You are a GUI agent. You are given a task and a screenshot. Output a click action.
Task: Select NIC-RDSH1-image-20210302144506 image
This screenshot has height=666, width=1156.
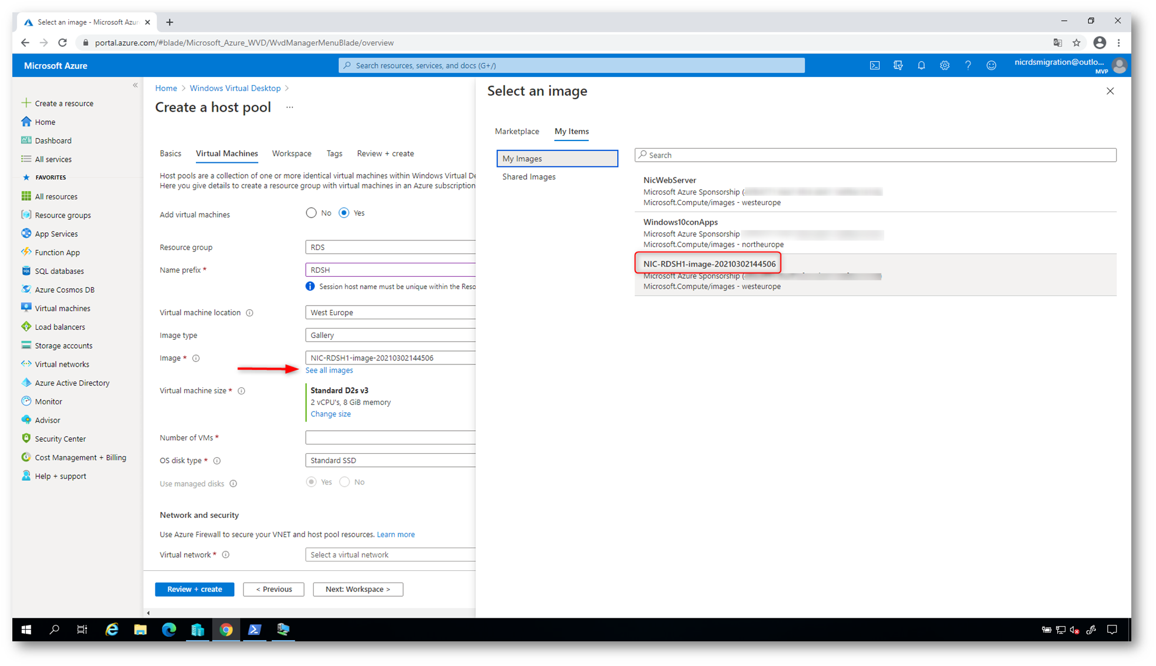[875, 275]
